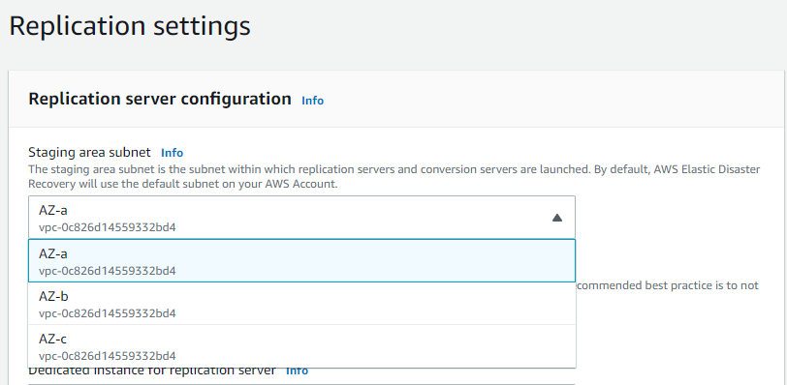Viewport: 787px width, 385px height.
Task: Open Info link next to Staging area subnet
Action: point(173,153)
